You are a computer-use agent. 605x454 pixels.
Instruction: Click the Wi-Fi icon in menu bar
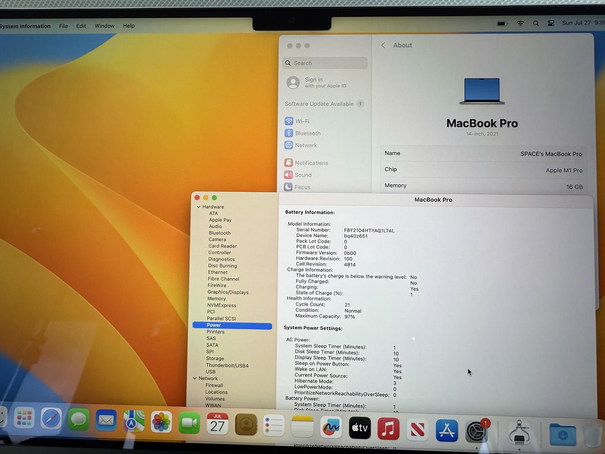(520, 24)
